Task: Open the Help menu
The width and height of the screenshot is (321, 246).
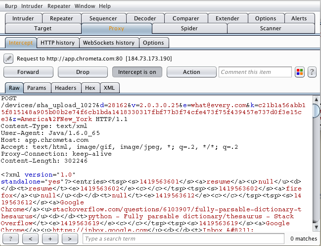Action: (x=105, y=6)
